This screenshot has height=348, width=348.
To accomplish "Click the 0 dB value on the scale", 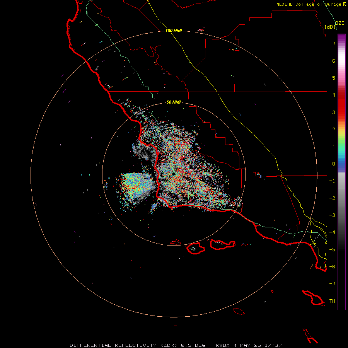I will [x=334, y=164].
